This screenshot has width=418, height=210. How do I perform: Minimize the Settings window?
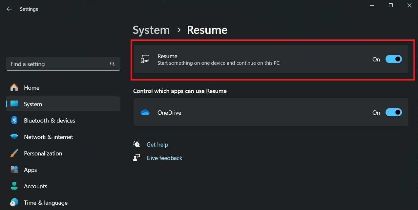372,5
